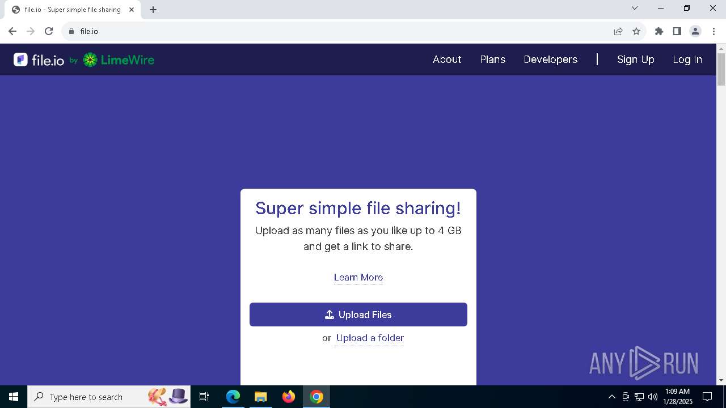Toggle Chrome side panel icon
Image resolution: width=726 pixels, height=408 pixels.
coord(677,31)
